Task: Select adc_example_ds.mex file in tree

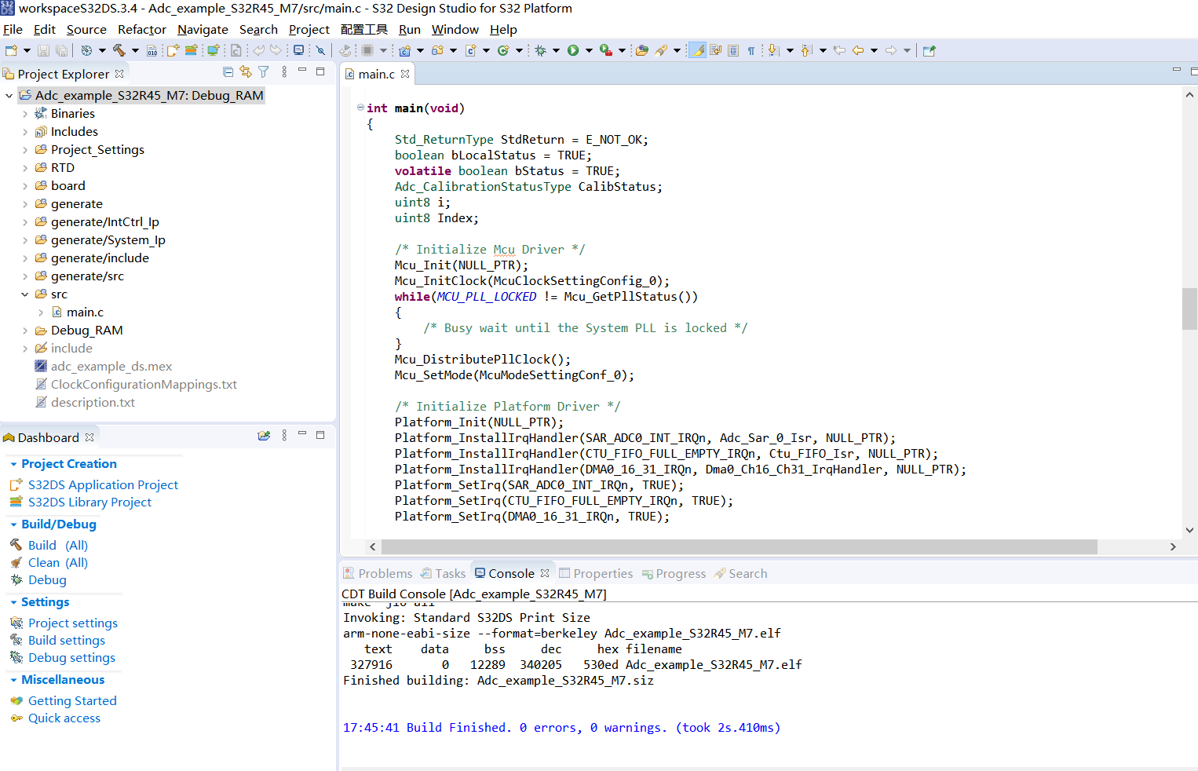Action: click(111, 367)
